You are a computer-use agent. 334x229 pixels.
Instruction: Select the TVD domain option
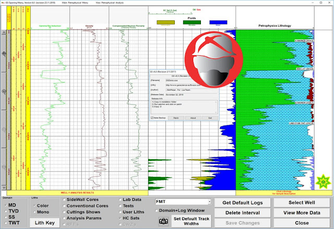coord(6,211)
